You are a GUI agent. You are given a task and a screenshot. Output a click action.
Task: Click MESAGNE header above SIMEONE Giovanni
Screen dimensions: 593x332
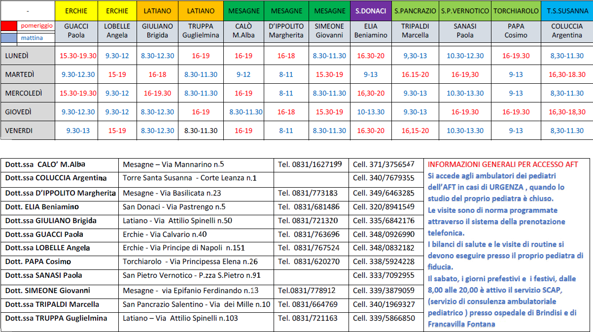tap(329, 11)
